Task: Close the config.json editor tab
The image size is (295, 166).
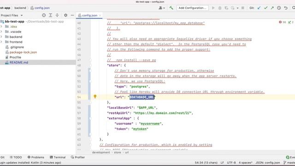Action: pyautogui.click(x=100, y=15)
